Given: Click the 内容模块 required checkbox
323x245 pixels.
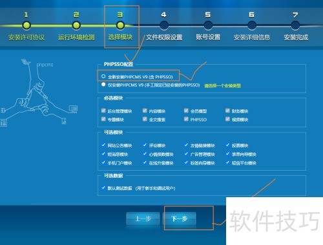Looking at the screenshot, I should [x=145, y=111].
